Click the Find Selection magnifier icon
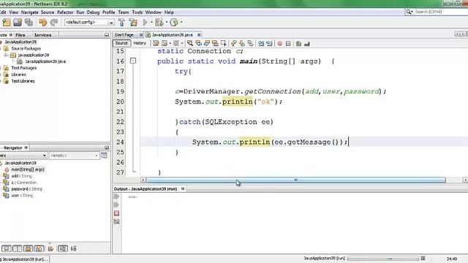The image size is (468, 263). click(x=190, y=44)
